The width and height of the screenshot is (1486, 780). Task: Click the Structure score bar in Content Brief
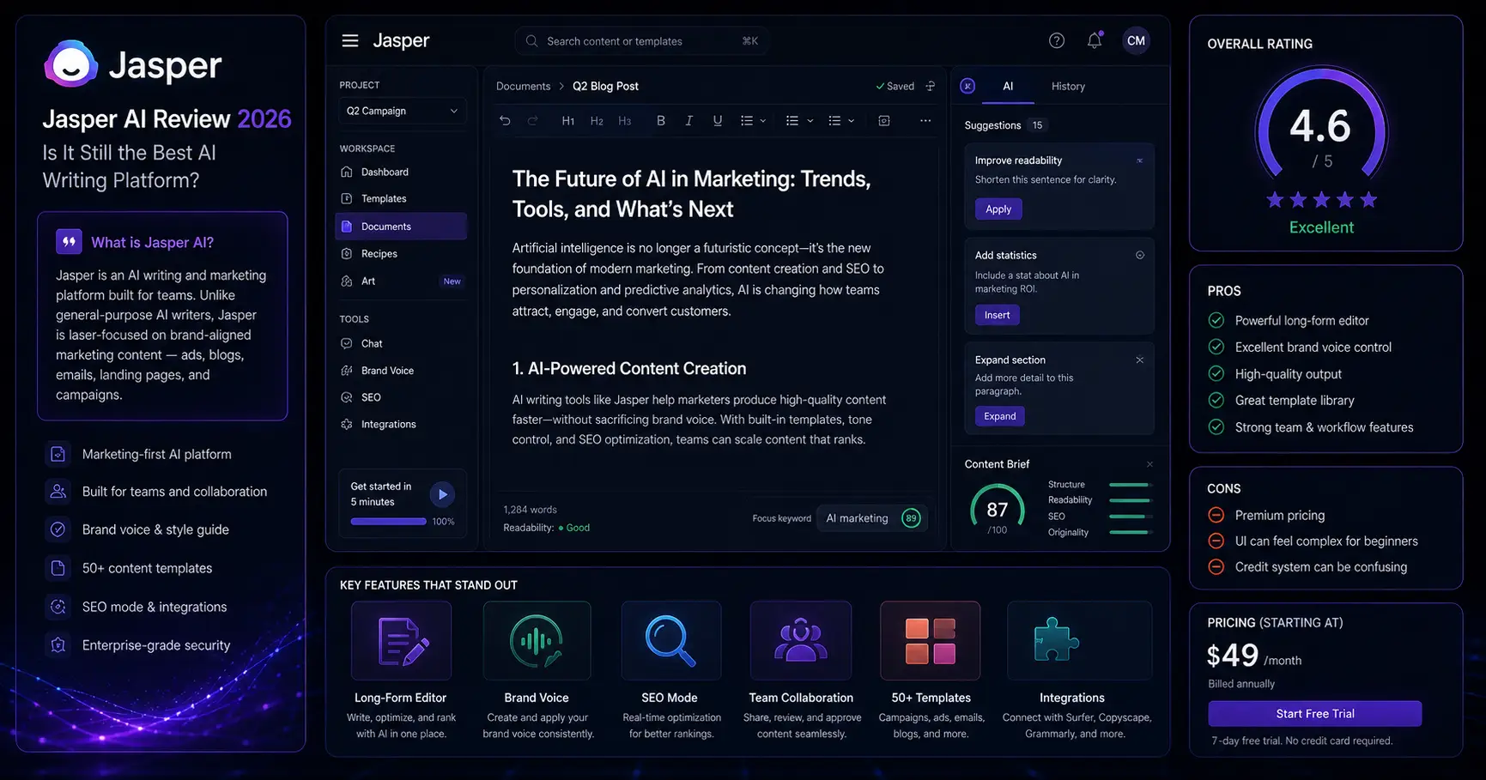[x=1129, y=485]
